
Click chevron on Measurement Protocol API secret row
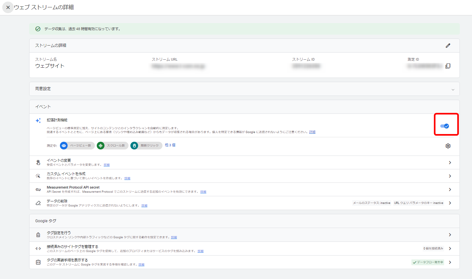click(x=450, y=190)
